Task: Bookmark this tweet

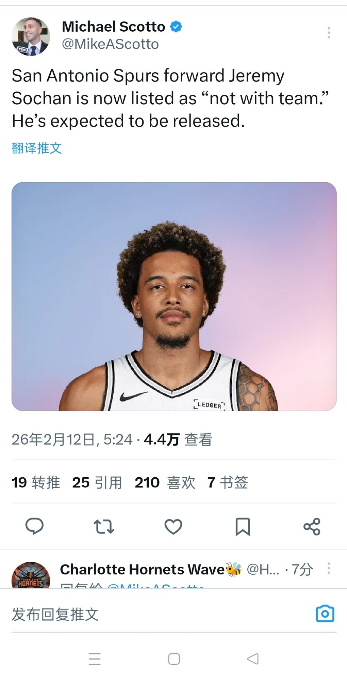Action: point(243,527)
